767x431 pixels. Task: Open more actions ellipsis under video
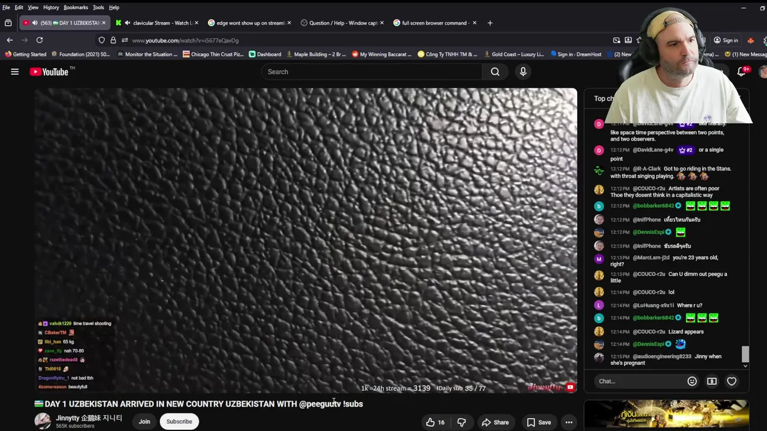569,422
